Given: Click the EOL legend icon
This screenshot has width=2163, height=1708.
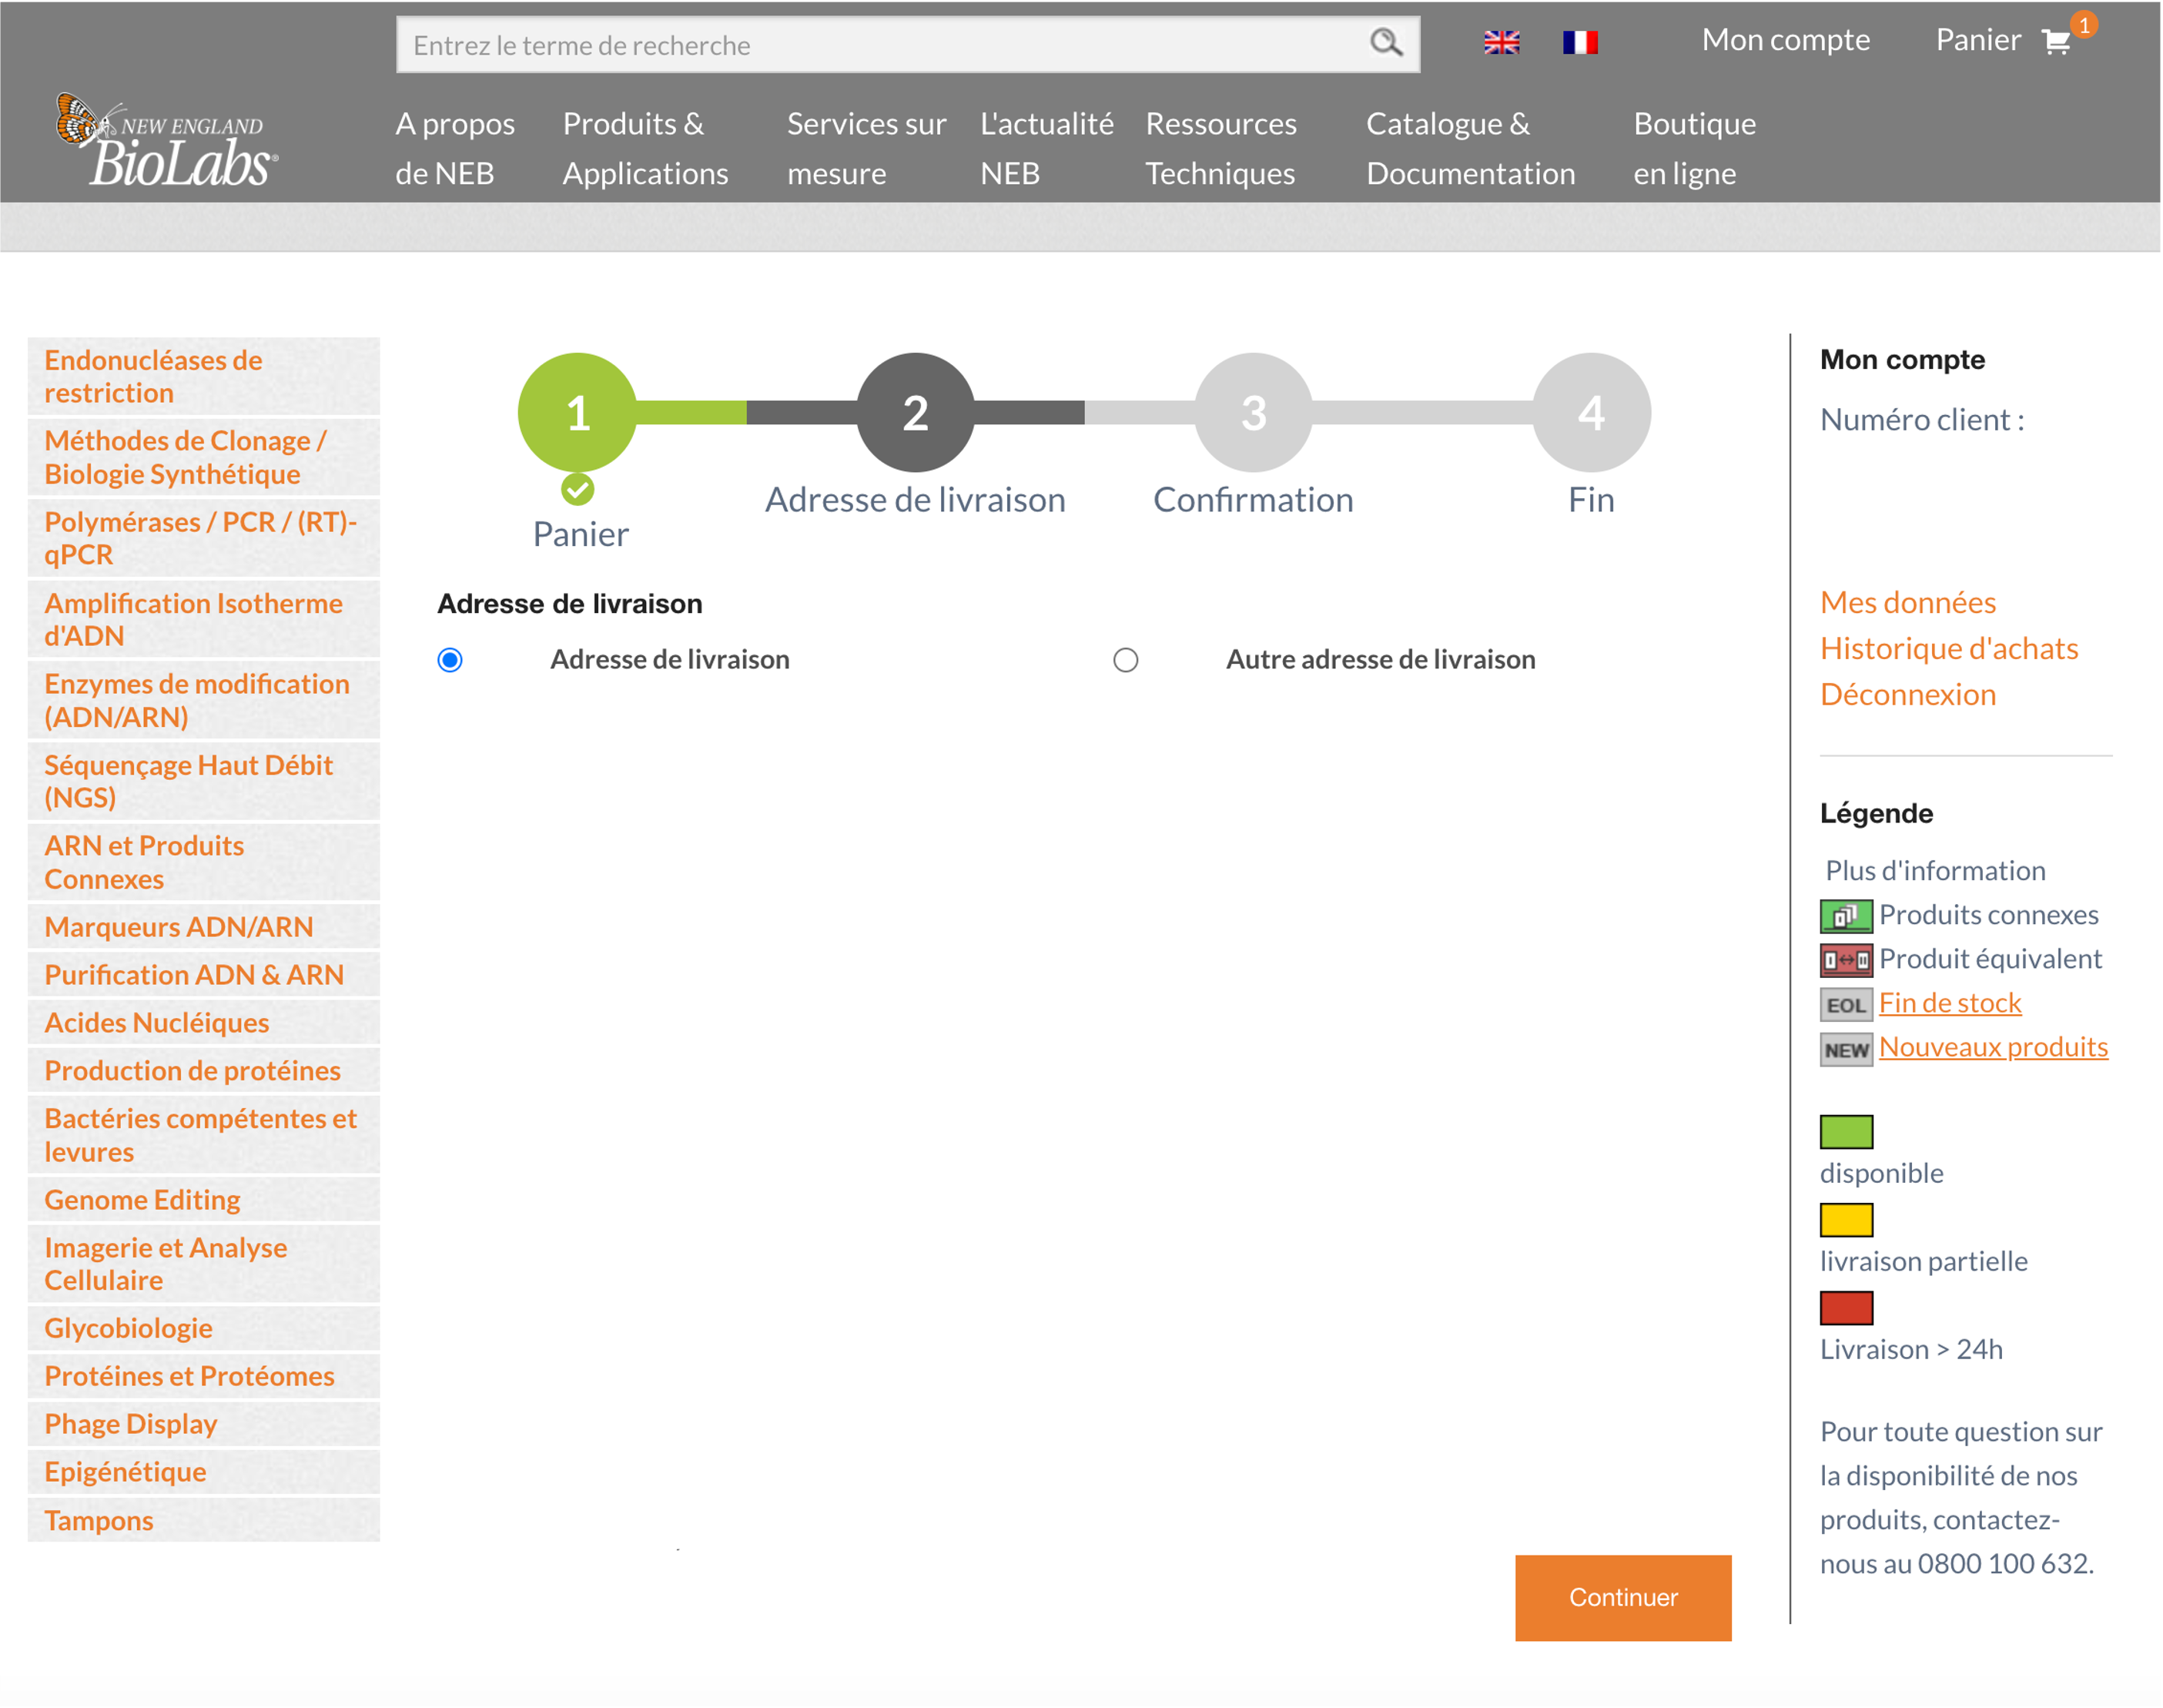Looking at the screenshot, I should coord(1845,1004).
